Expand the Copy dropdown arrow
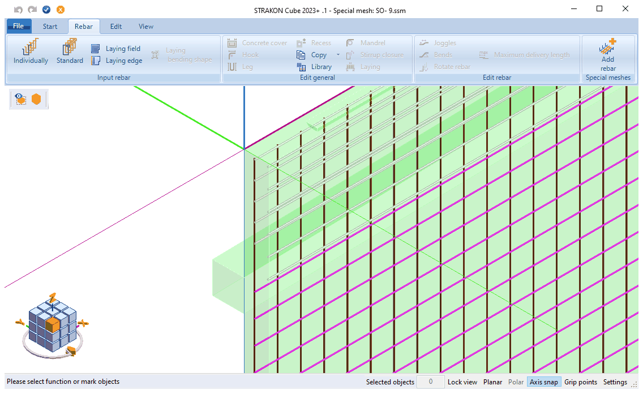The width and height of the screenshot is (643, 394). tap(338, 54)
